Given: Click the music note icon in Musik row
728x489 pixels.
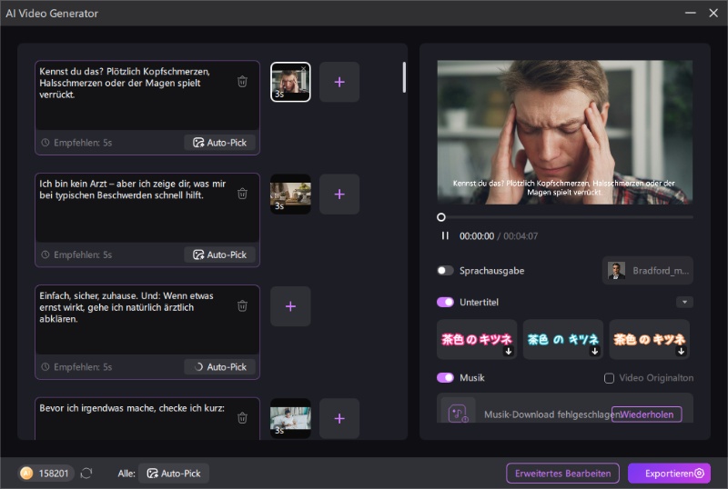Looking at the screenshot, I should [x=458, y=412].
